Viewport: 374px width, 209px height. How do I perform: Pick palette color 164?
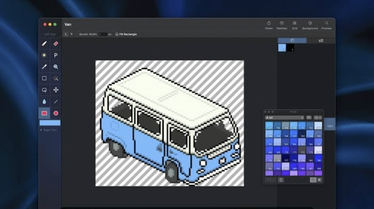[294, 142]
